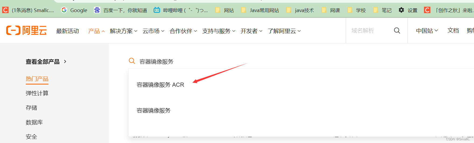Screen dimensions: 474x143
Task: Choose 容器镜像服务 ACR suggestion
Action: pos(160,85)
